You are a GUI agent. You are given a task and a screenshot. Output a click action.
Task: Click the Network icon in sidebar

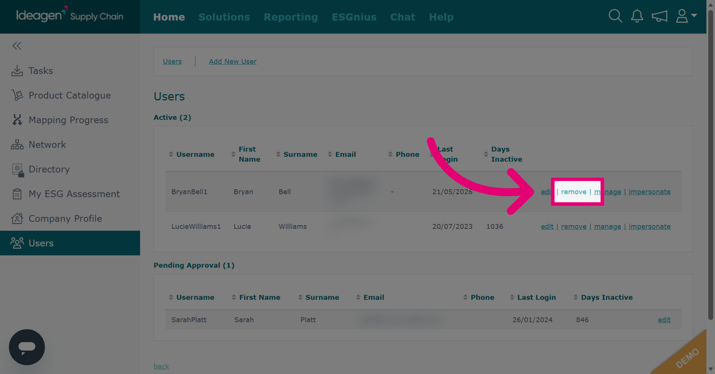17,144
